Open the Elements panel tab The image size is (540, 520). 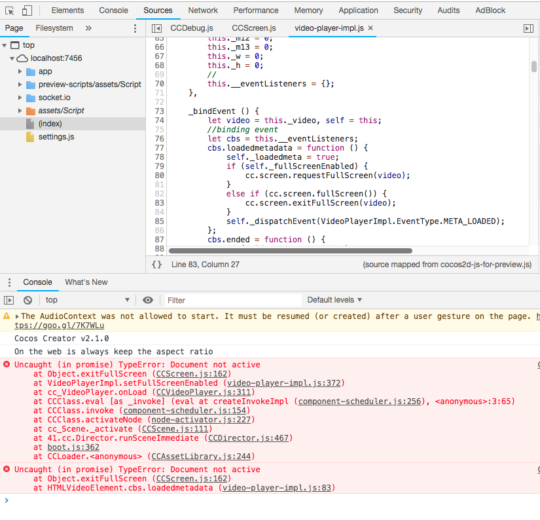pos(67,10)
